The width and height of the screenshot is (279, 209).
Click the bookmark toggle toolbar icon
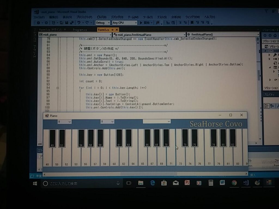(192, 23)
